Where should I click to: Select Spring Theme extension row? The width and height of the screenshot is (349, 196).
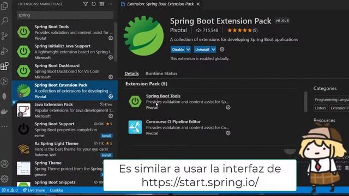coord(57,168)
